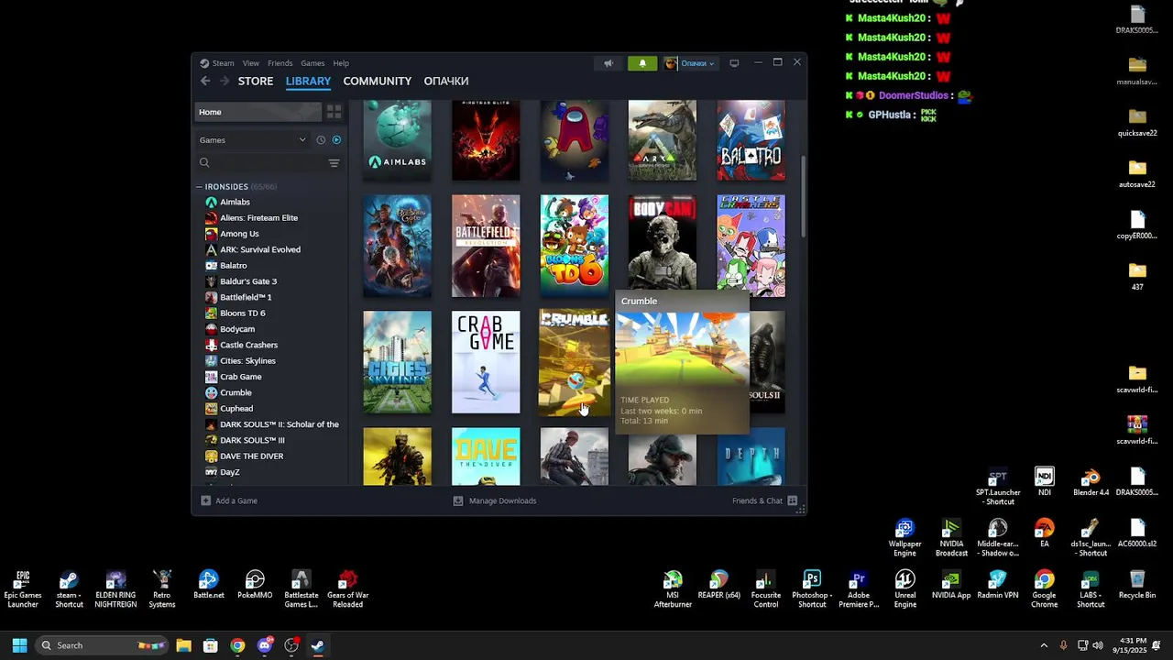Click the taskbar Search box
The image size is (1173, 660).
[103, 645]
